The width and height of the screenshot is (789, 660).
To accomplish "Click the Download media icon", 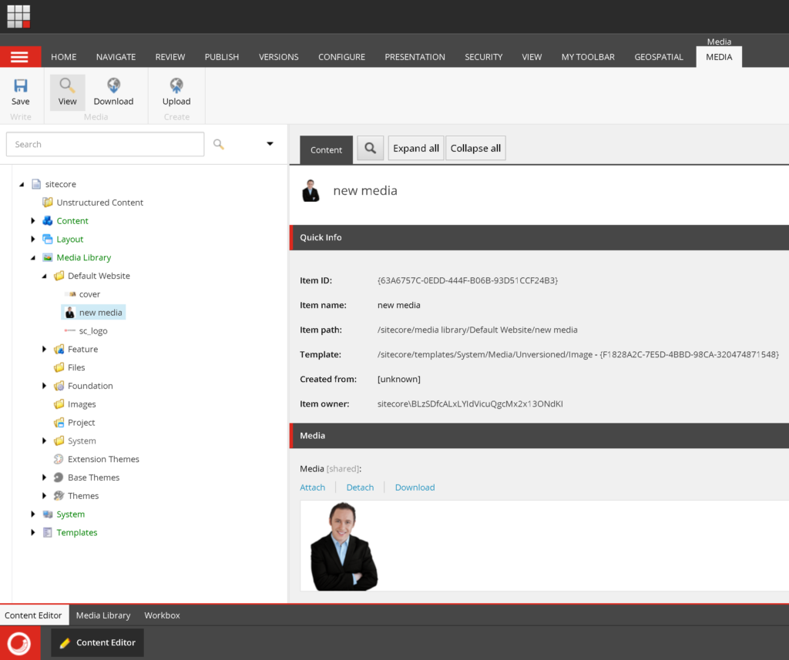I will click(113, 90).
